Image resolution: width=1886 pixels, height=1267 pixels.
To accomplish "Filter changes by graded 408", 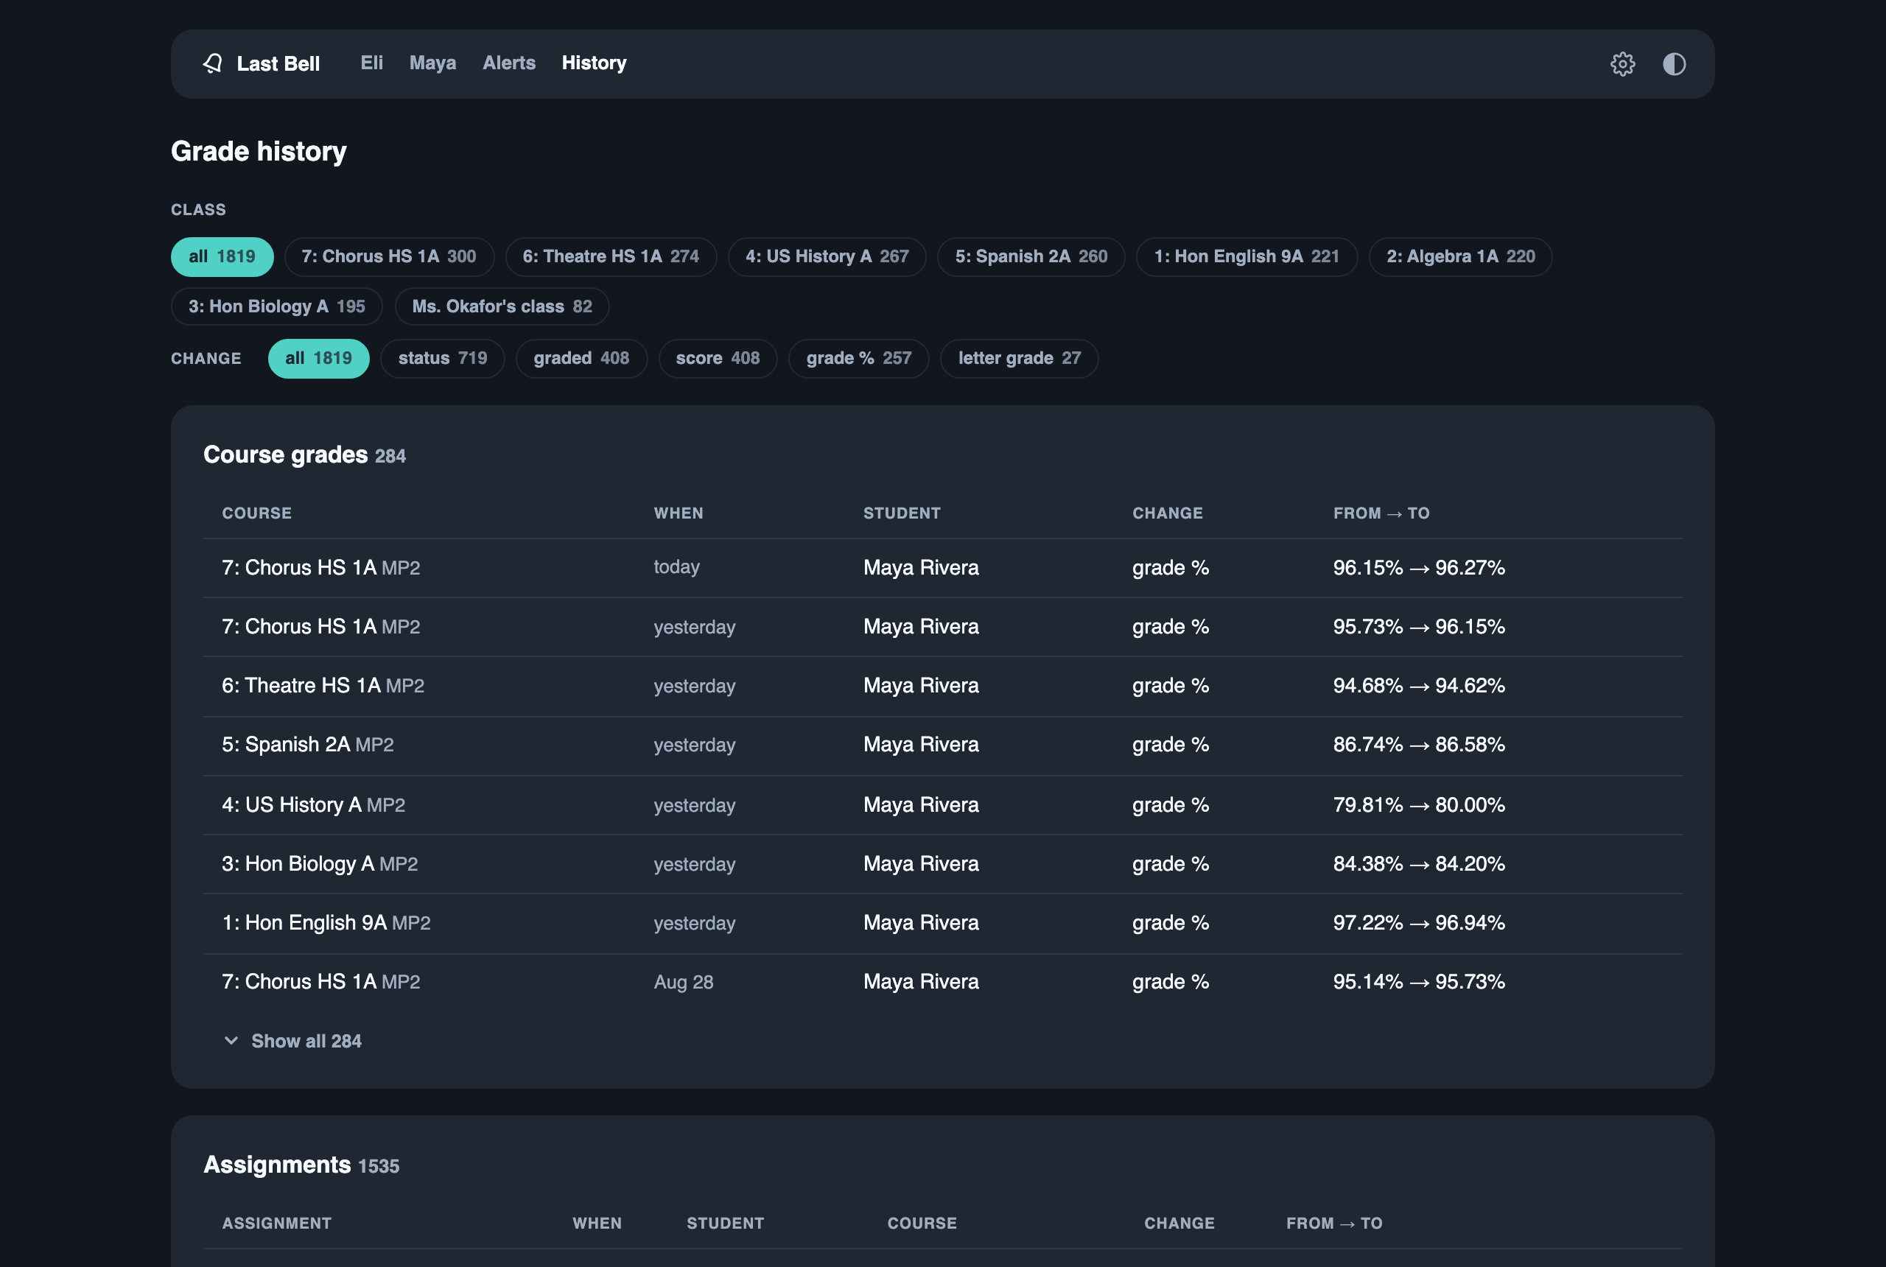I will click(x=582, y=358).
